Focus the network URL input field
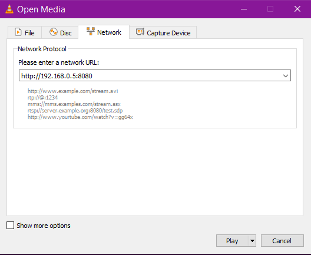The image size is (311, 255). [x=151, y=75]
